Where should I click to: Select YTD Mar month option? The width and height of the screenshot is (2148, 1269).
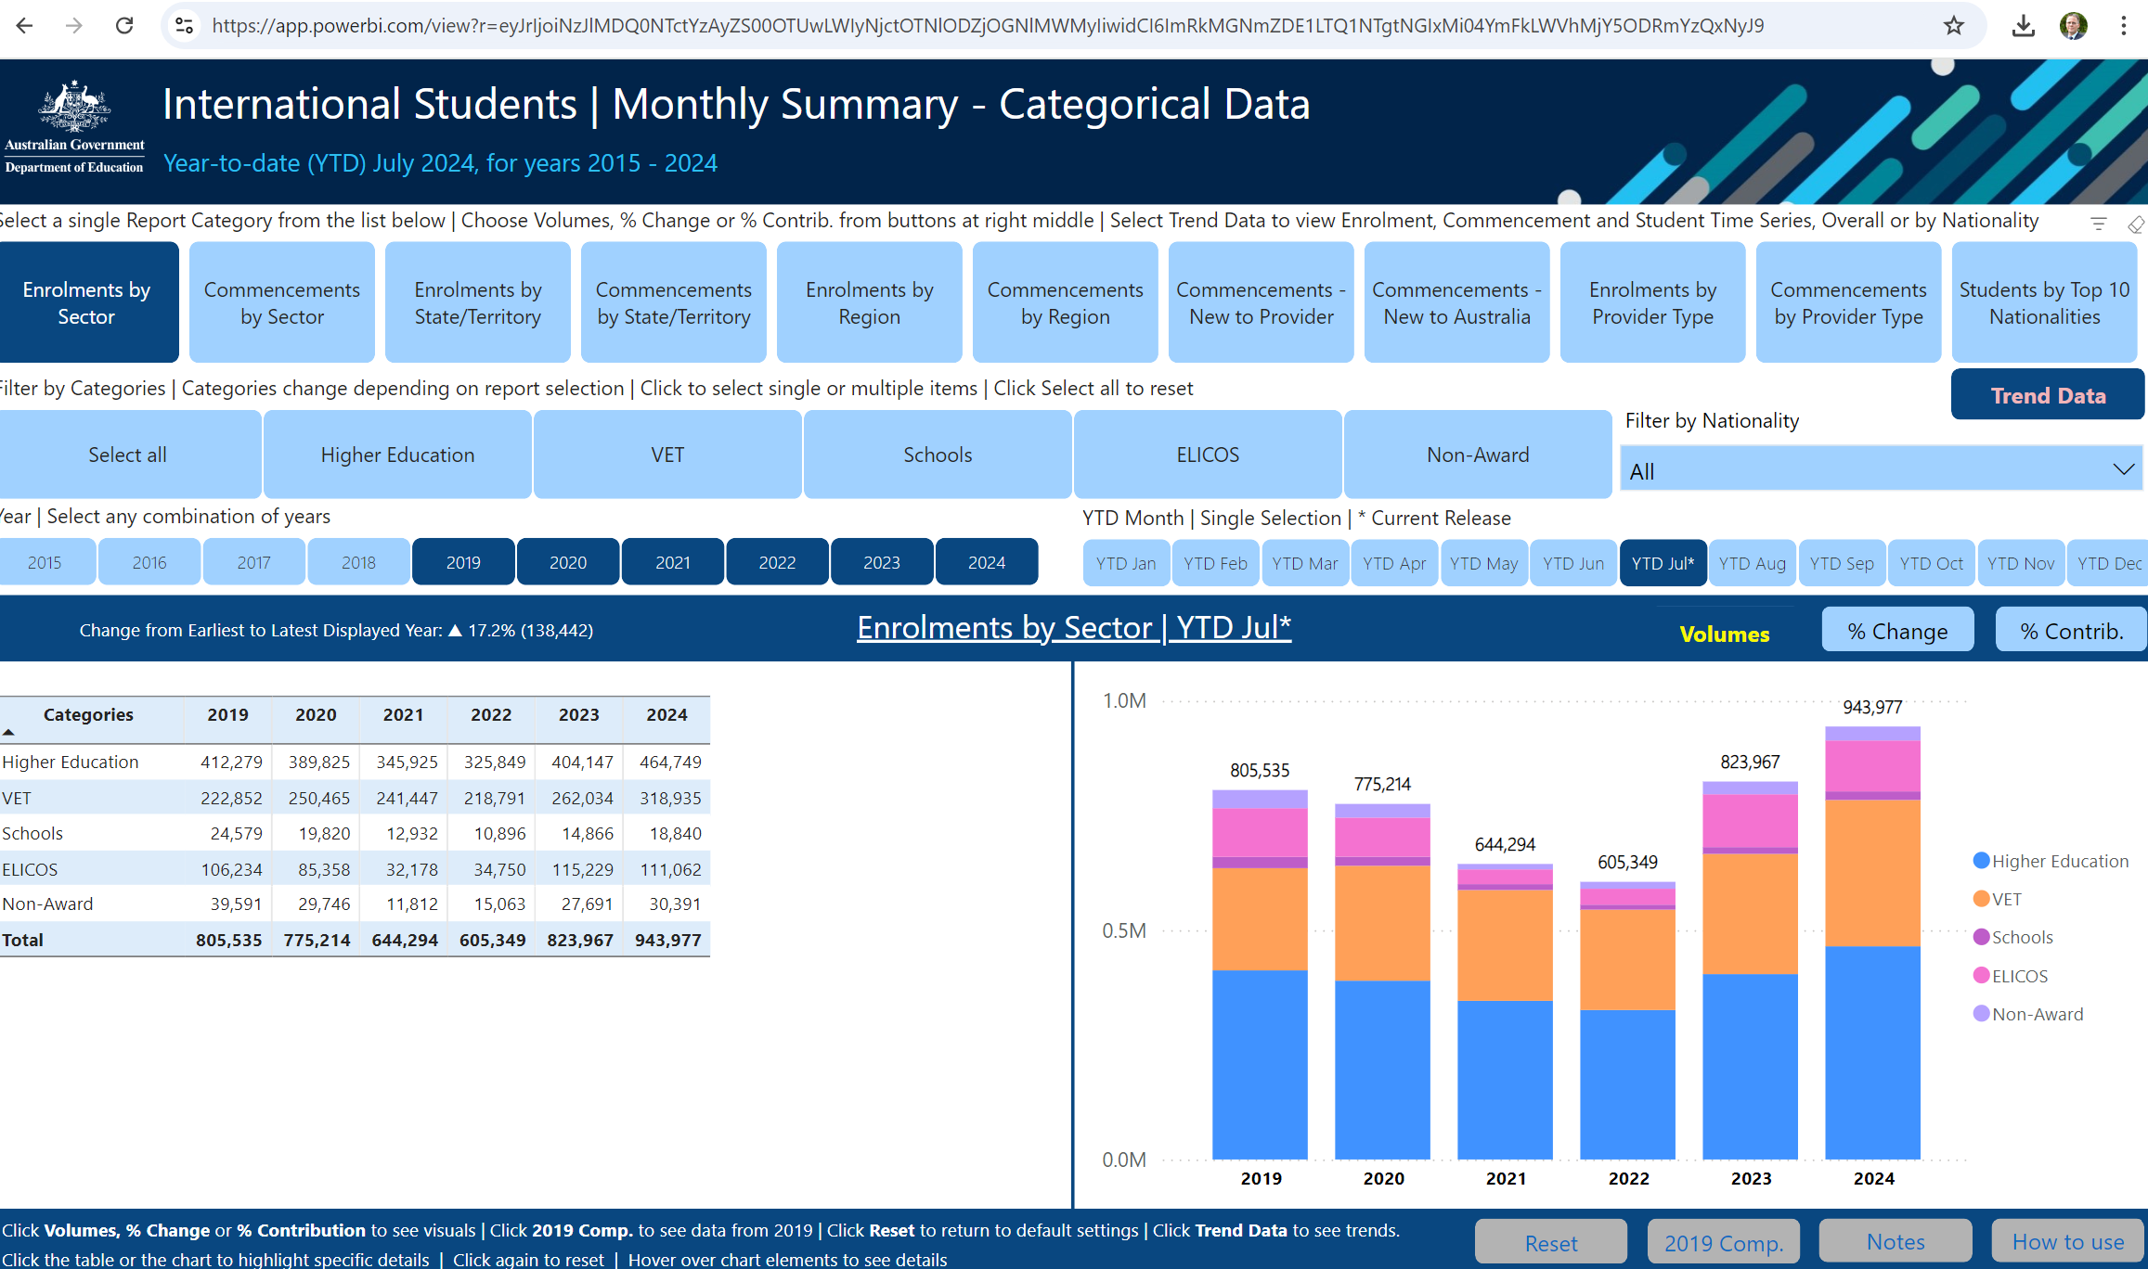click(x=1305, y=563)
